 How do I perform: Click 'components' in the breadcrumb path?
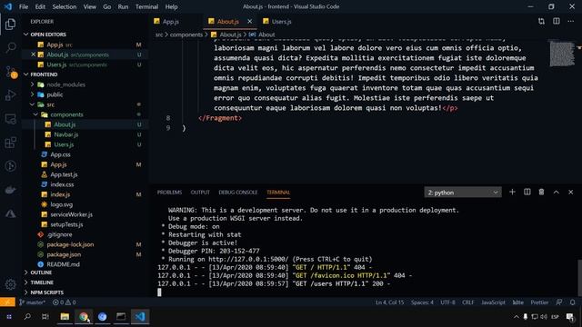[x=186, y=35]
